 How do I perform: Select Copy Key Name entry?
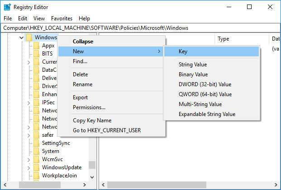coord(92,120)
